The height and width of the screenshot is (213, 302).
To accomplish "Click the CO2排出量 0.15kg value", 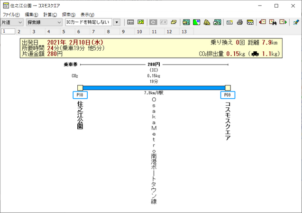I will tap(222, 54).
